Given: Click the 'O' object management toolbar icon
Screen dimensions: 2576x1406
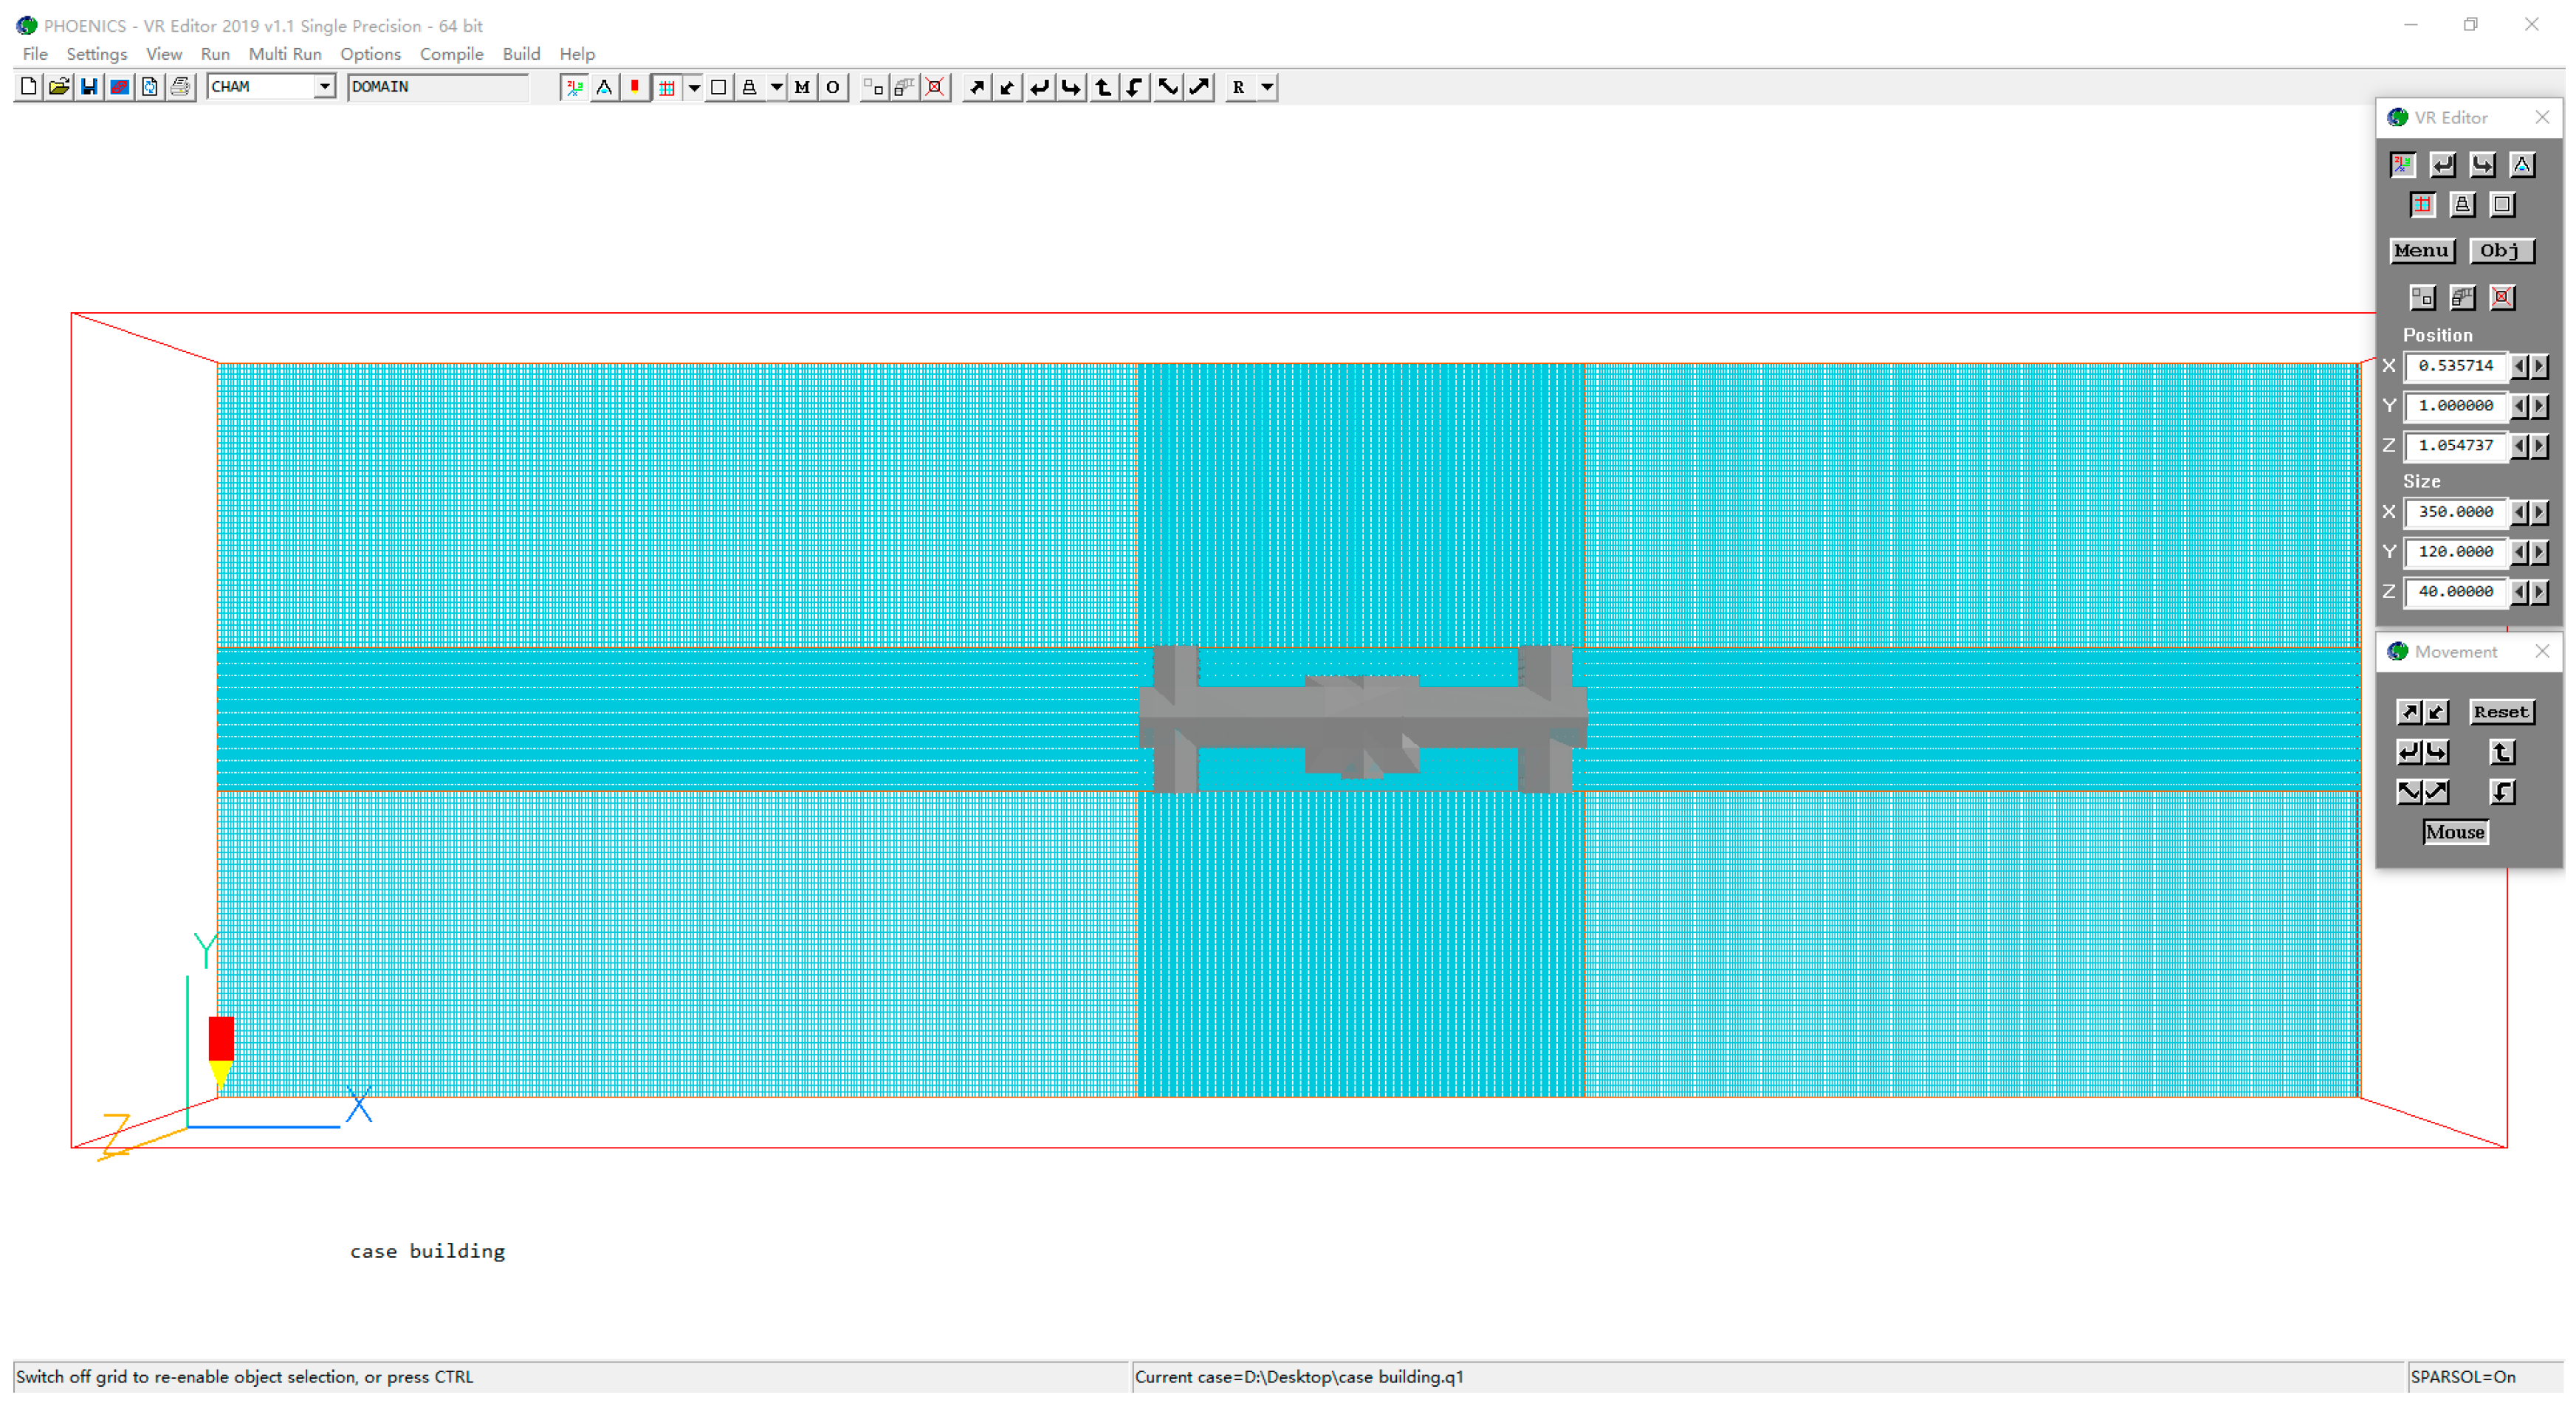Looking at the screenshot, I should (832, 87).
